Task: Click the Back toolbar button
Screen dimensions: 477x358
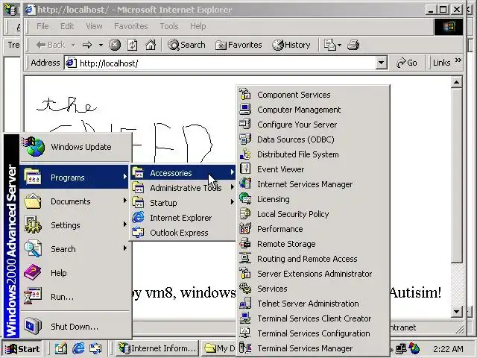Action: [51, 45]
